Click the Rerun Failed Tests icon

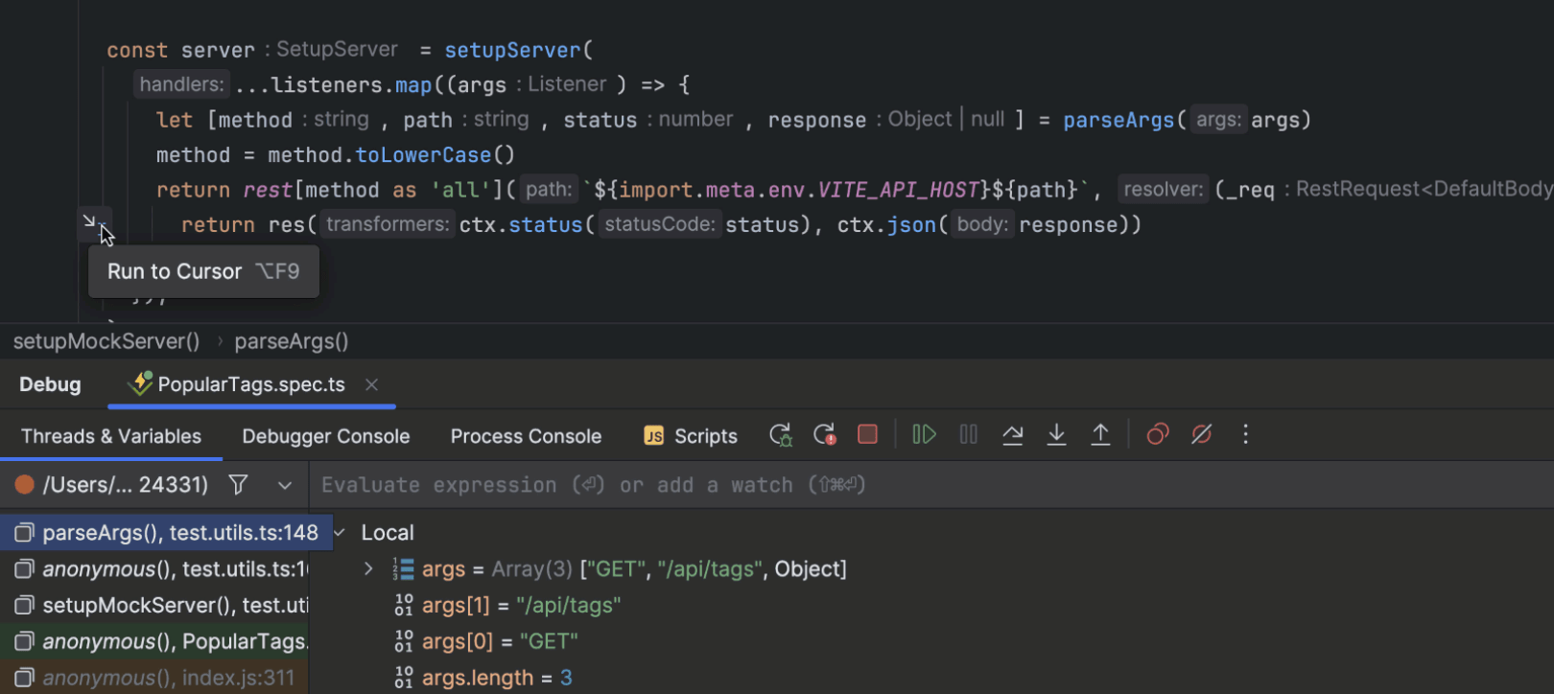point(824,435)
